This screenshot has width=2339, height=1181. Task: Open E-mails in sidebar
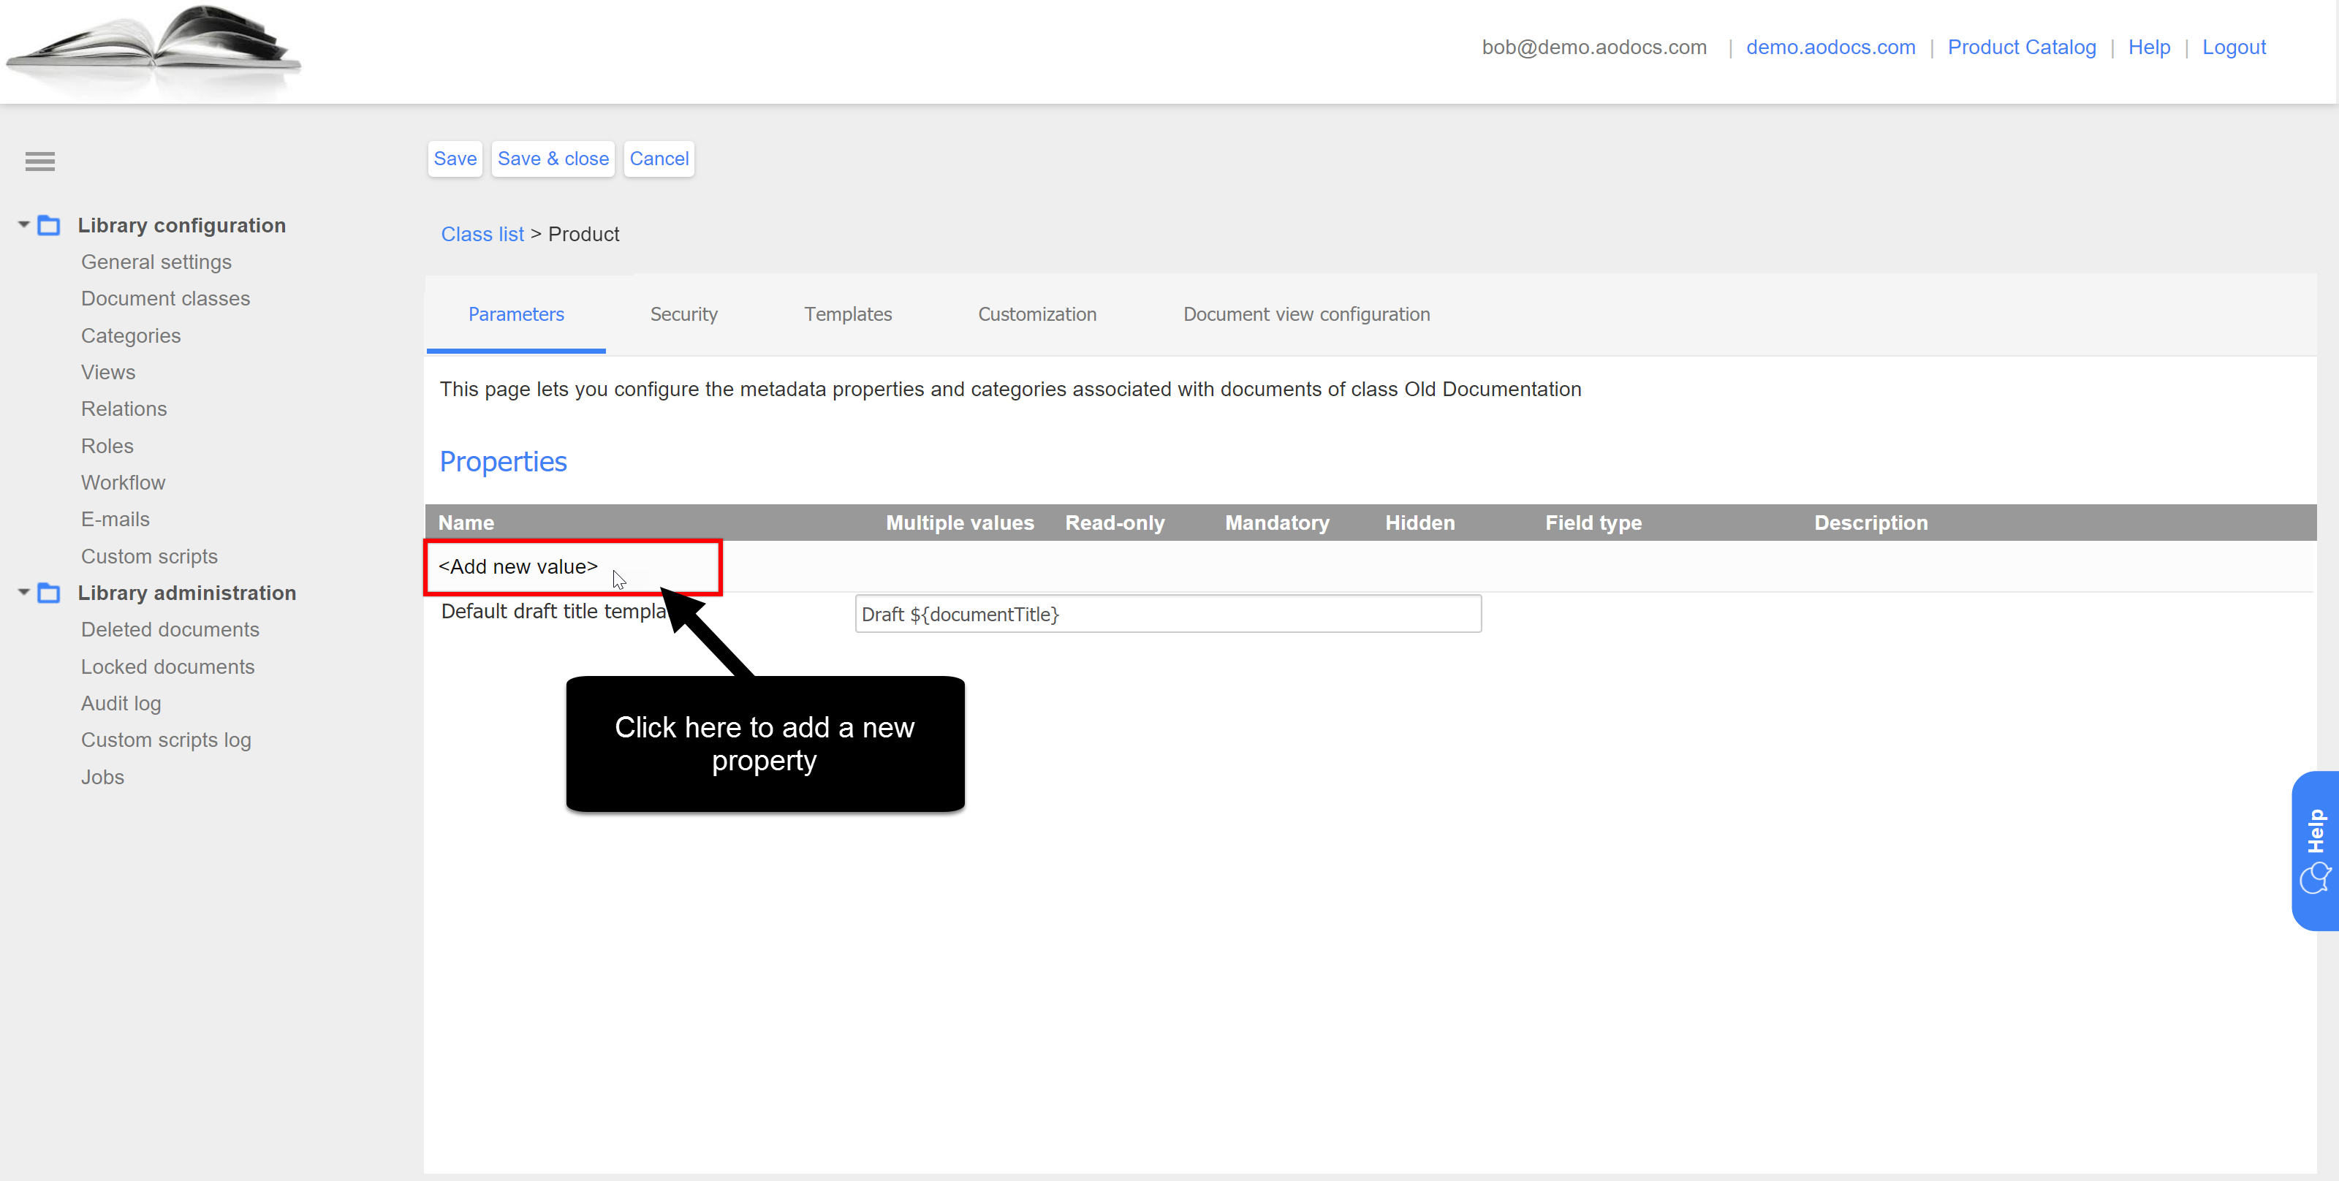115,519
